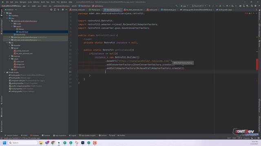Open App Inspection tool window
The height and width of the screenshot is (146, 261).
(60, 135)
